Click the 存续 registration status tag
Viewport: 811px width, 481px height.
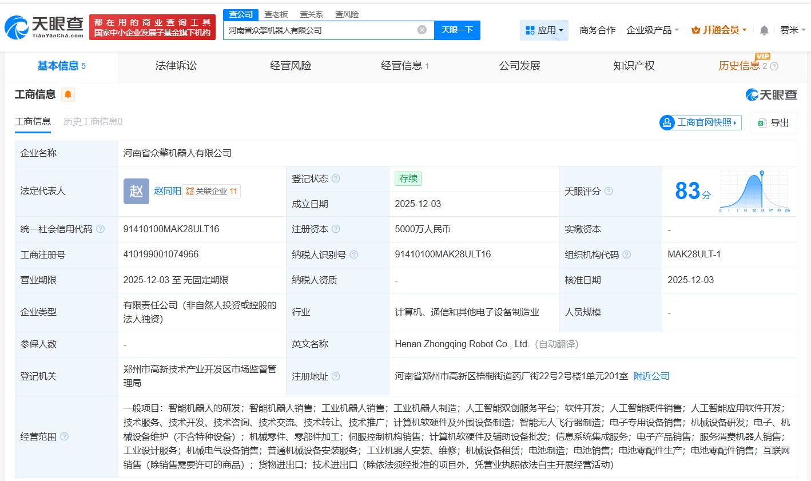pyautogui.click(x=408, y=178)
